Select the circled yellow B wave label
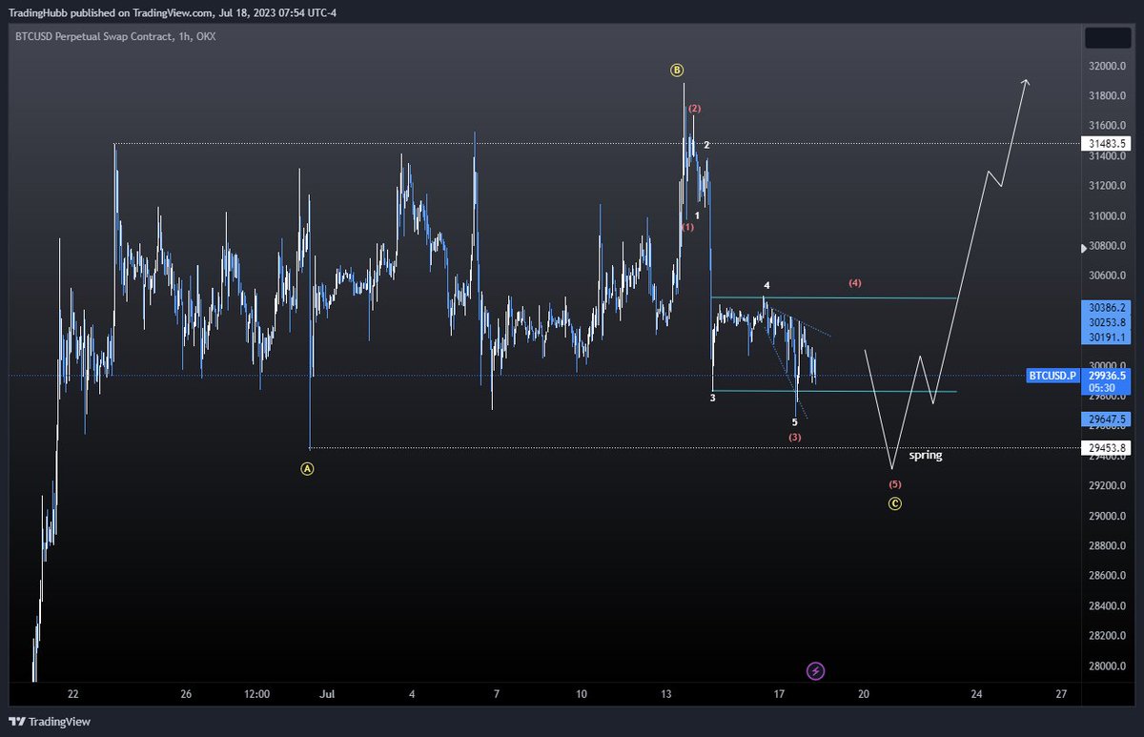Viewport: 1144px width, 737px height. click(676, 70)
